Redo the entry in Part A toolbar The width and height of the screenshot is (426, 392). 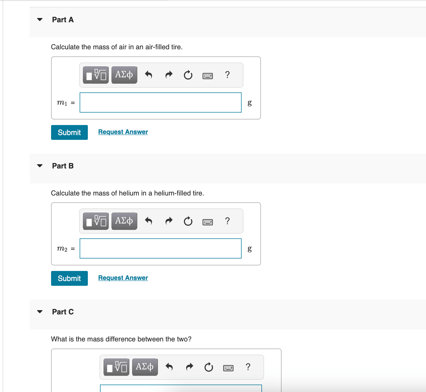tap(169, 75)
